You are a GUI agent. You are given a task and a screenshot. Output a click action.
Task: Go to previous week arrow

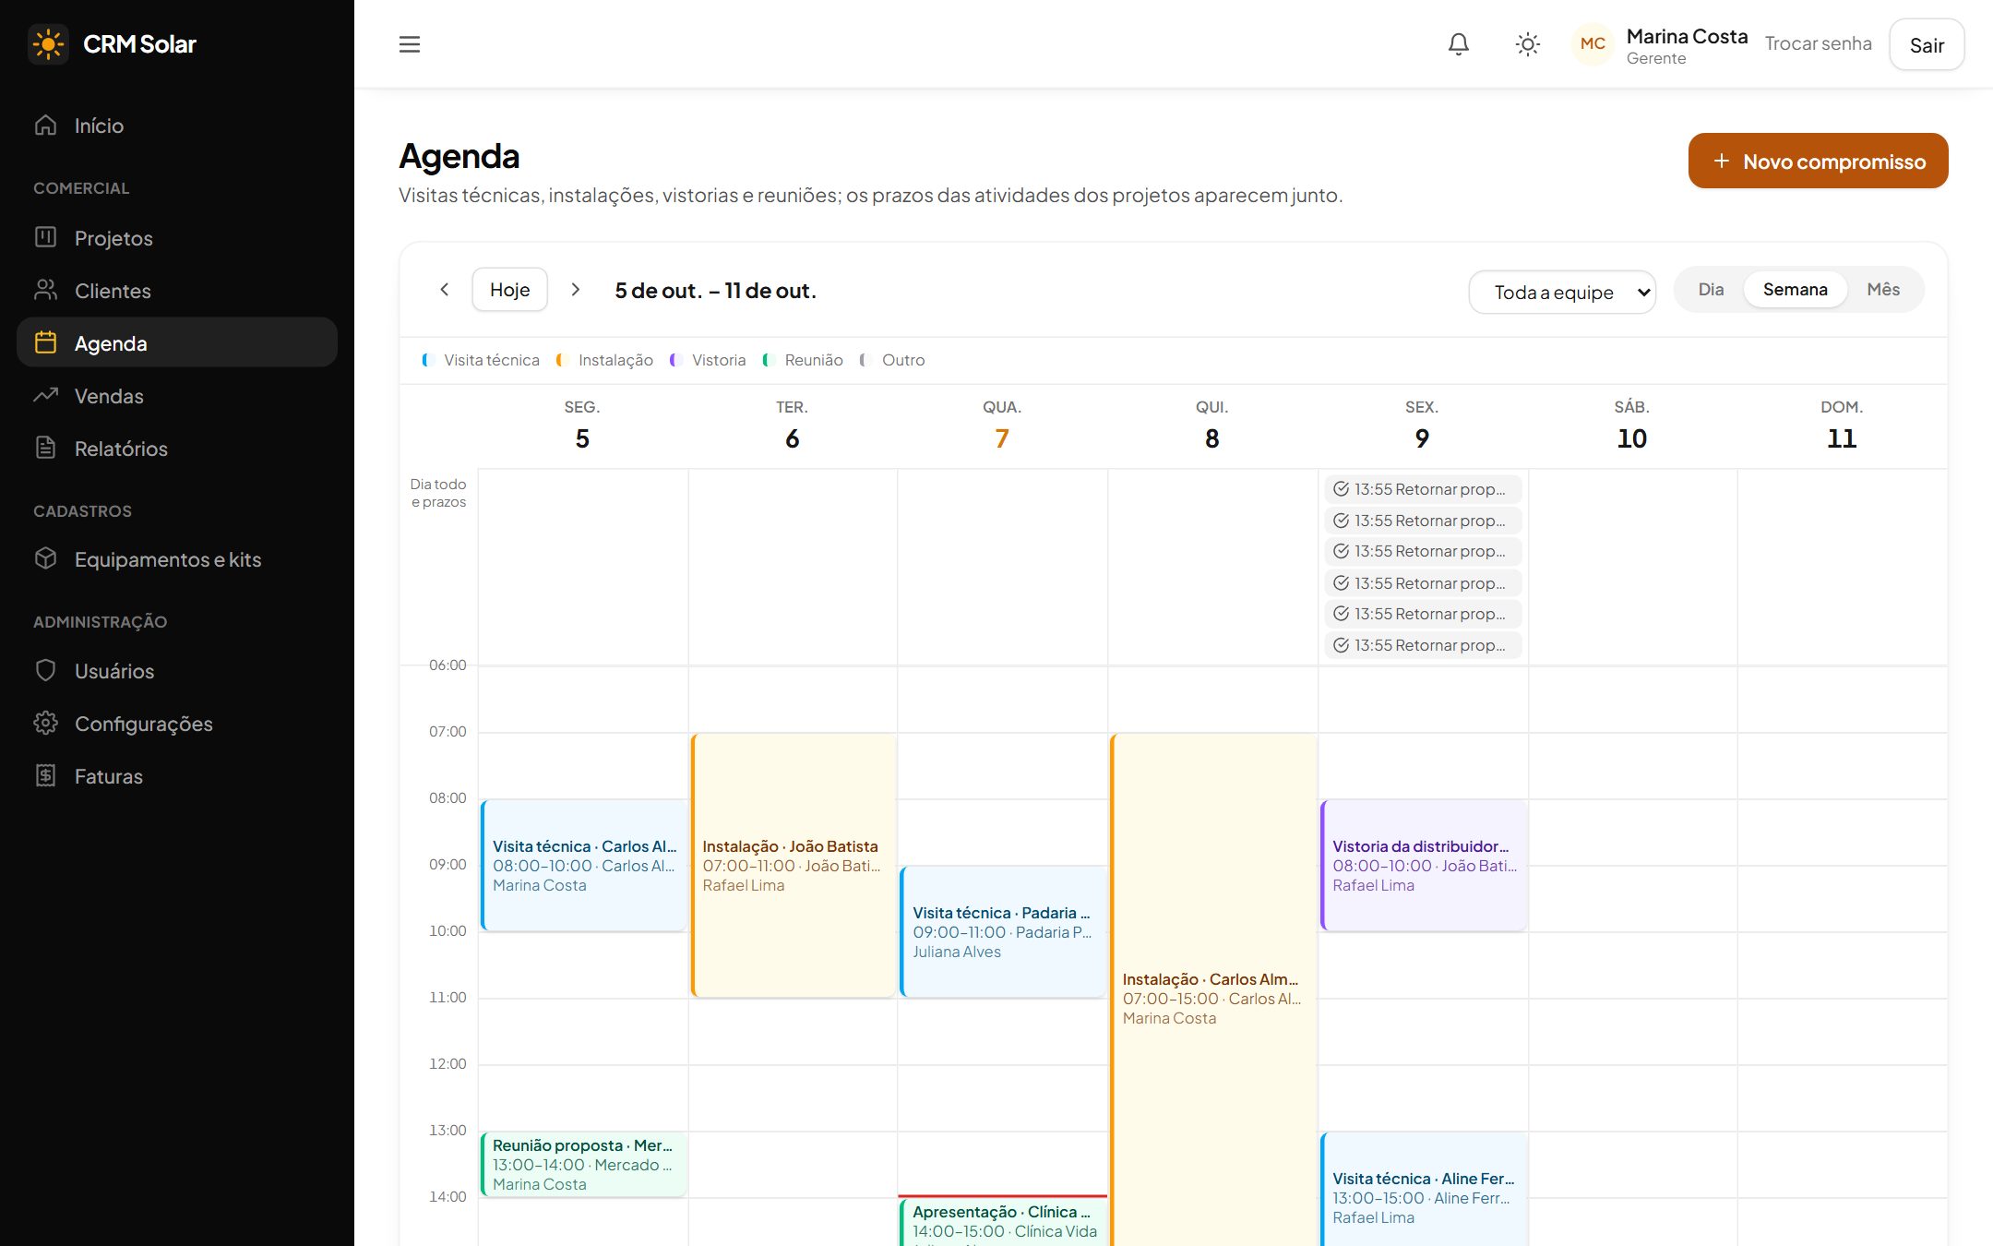point(445,290)
